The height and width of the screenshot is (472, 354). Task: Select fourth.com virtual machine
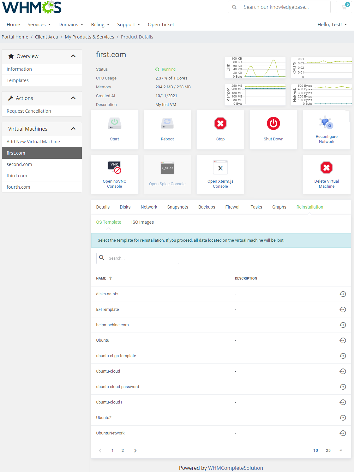tap(42, 187)
